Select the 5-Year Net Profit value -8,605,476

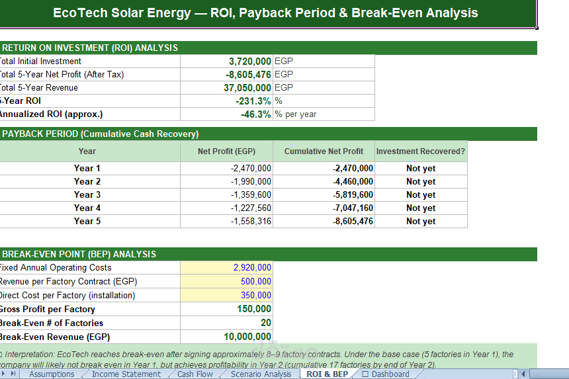click(226, 74)
